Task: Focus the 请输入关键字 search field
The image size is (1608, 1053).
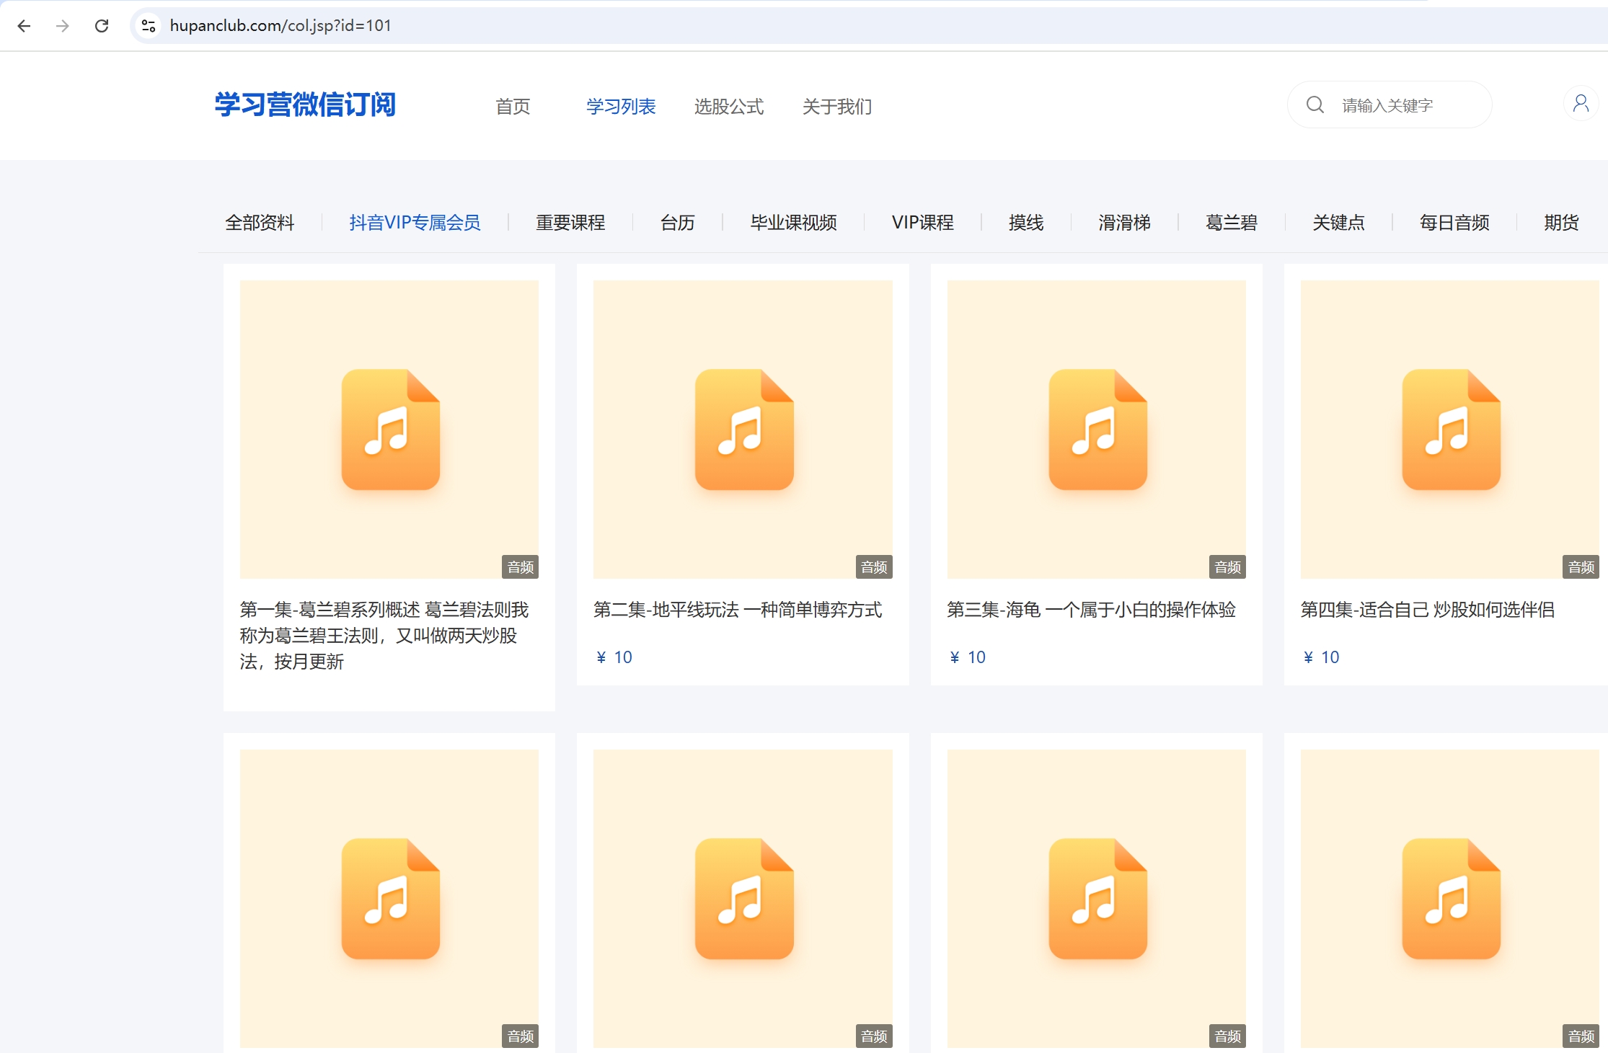Action: (x=1406, y=106)
